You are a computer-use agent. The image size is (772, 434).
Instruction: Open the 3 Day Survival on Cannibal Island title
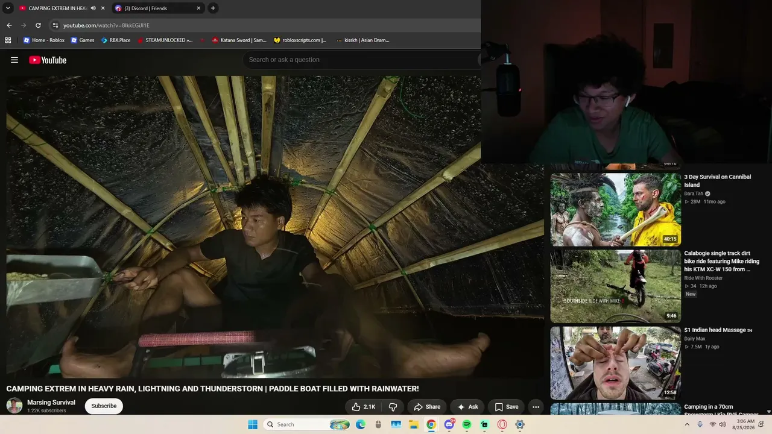coord(718,181)
